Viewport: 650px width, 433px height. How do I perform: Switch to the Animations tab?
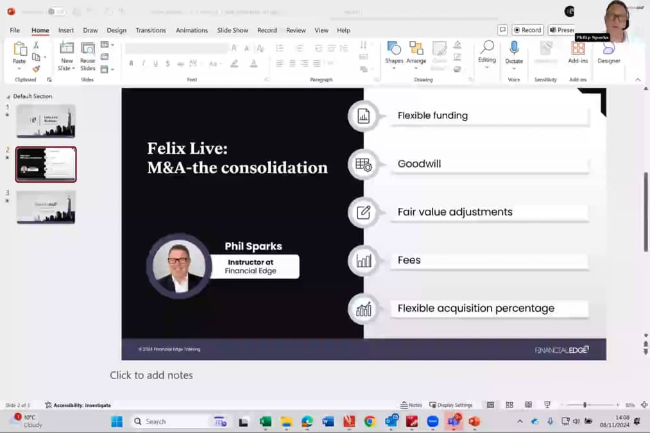[x=191, y=30]
